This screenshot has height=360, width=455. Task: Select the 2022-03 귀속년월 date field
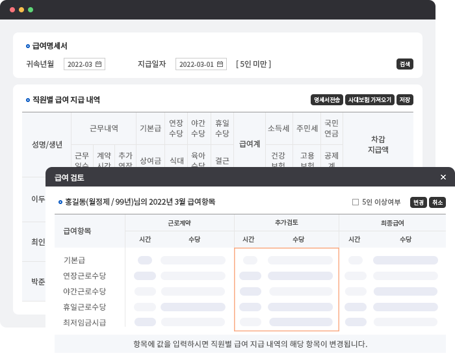[x=80, y=64]
